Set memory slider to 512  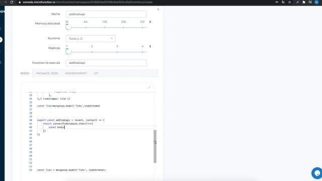click(x=142, y=27)
